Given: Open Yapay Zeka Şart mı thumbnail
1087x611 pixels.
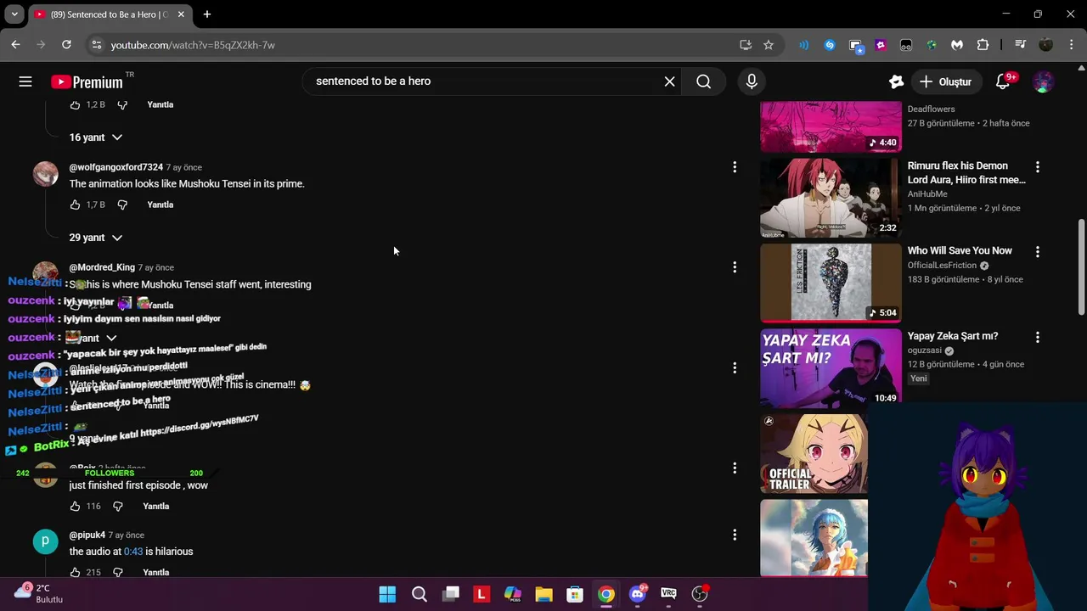Looking at the screenshot, I should click(831, 367).
